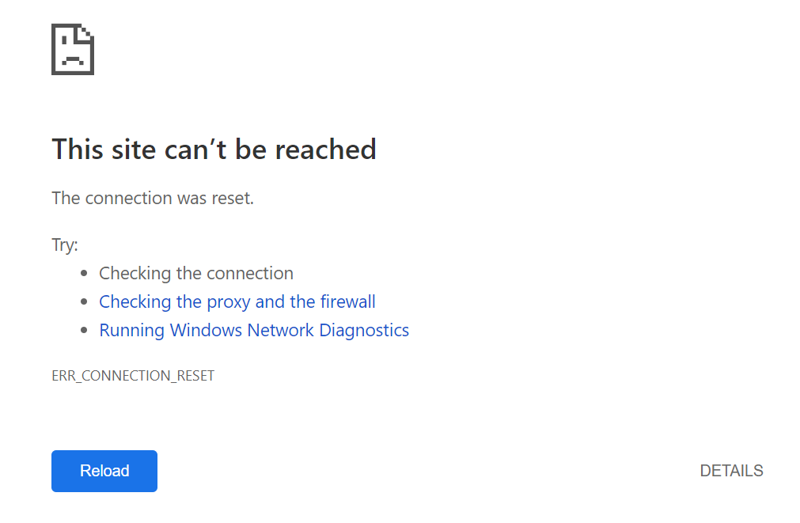Run Windows Network Diagnostics link
Image resolution: width=800 pixels, height=523 pixels.
253,330
